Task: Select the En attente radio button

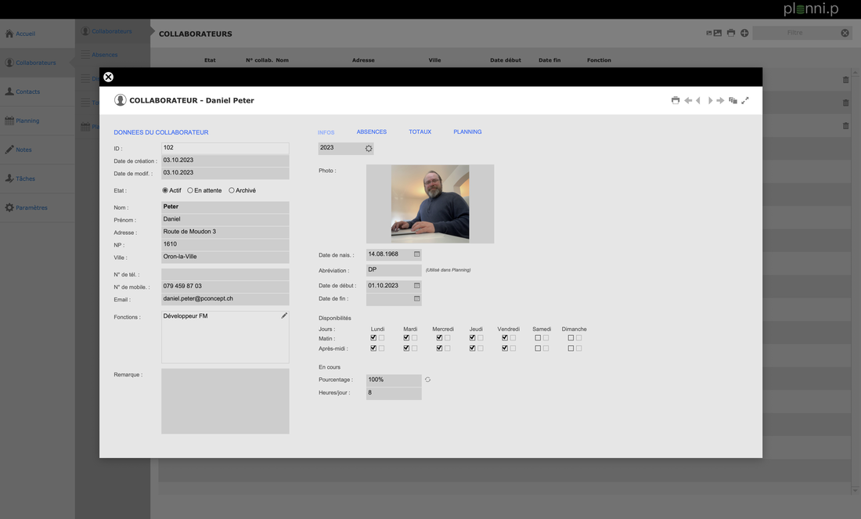Action: pyautogui.click(x=190, y=190)
